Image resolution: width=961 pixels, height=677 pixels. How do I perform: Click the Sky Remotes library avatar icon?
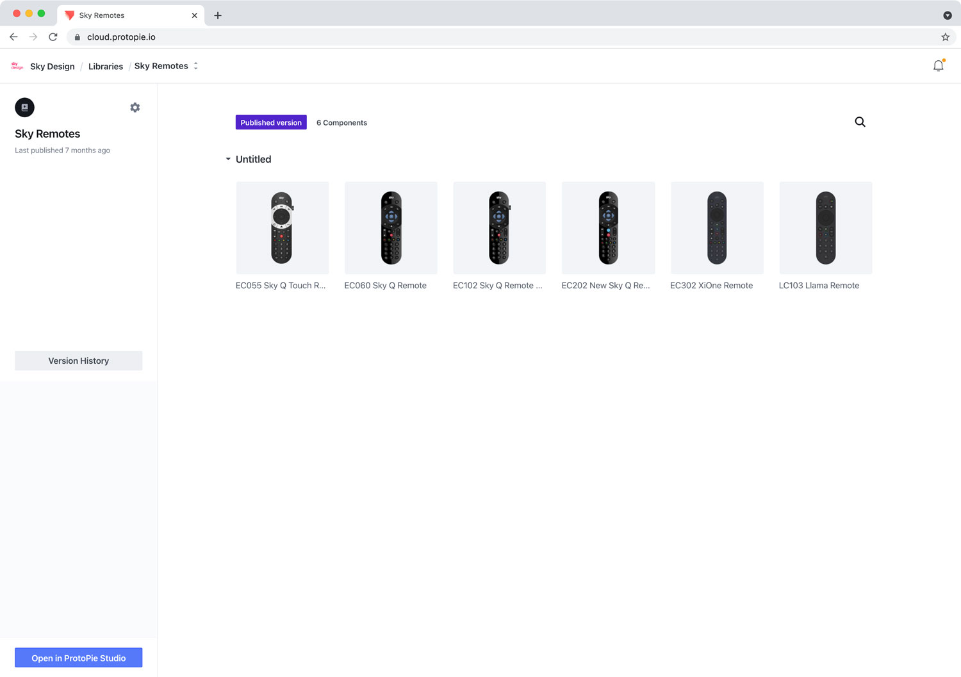pyautogui.click(x=25, y=108)
